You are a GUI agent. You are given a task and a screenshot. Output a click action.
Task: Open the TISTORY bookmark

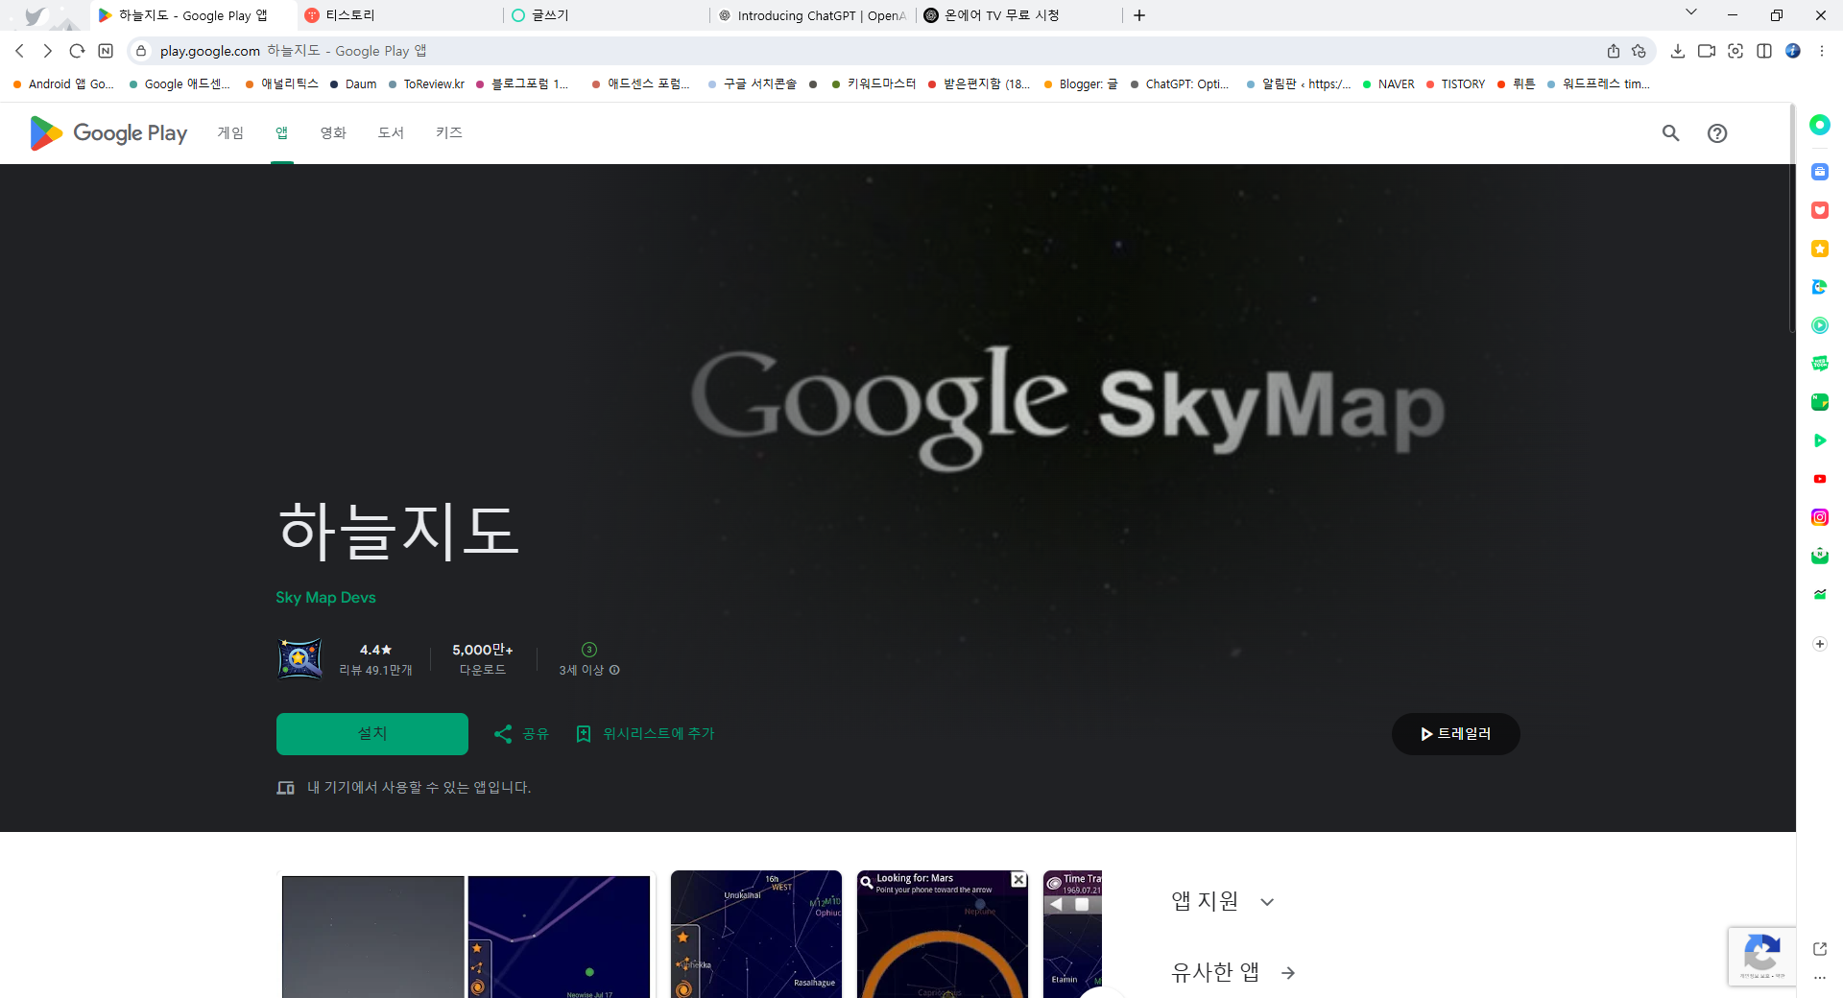click(x=1455, y=84)
